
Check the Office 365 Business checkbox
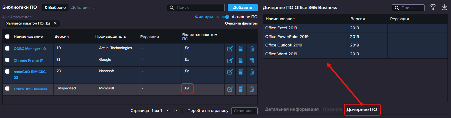click(7, 88)
